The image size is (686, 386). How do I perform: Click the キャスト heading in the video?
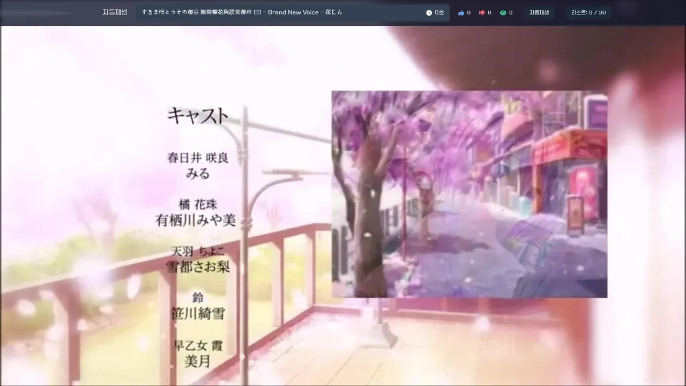coord(198,116)
